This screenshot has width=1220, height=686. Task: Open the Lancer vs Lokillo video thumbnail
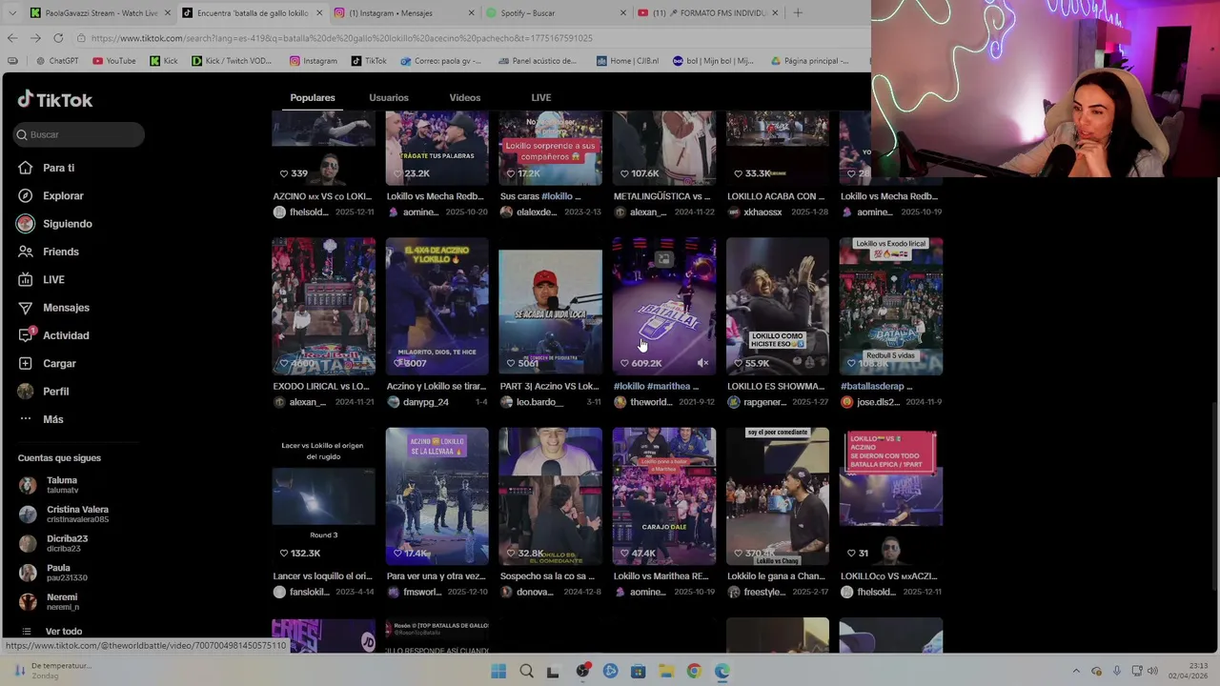click(x=323, y=495)
